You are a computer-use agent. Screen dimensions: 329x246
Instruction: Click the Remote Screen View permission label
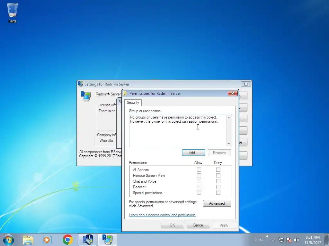click(149, 176)
